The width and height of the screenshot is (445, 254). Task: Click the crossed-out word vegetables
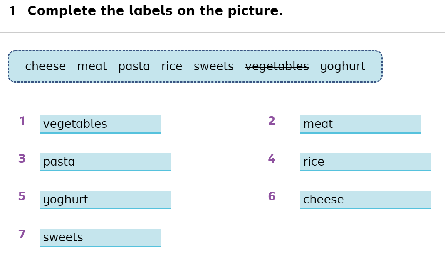coord(277,67)
